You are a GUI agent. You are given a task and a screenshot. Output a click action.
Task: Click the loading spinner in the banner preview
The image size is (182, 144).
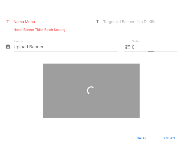tap(91, 91)
